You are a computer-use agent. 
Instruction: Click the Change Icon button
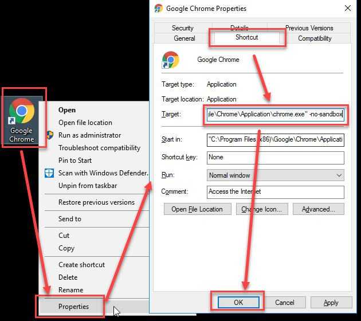click(x=262, y=209)
